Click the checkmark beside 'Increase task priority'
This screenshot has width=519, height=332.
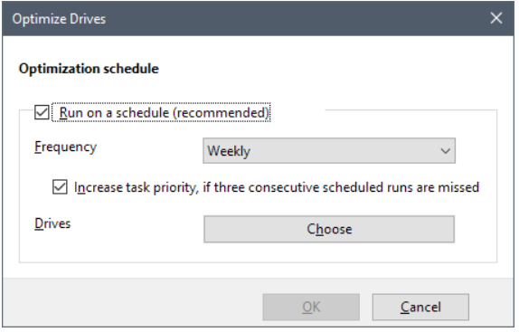[x=60, y=187]
